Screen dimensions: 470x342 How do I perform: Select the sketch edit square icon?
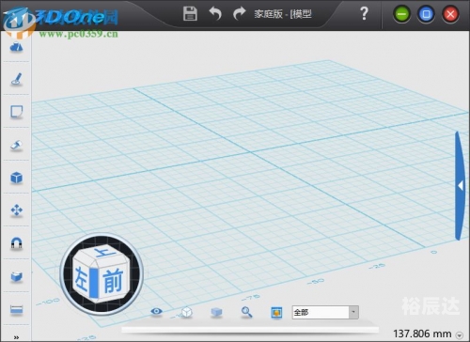pyautogui.click(x=16, y=112)
